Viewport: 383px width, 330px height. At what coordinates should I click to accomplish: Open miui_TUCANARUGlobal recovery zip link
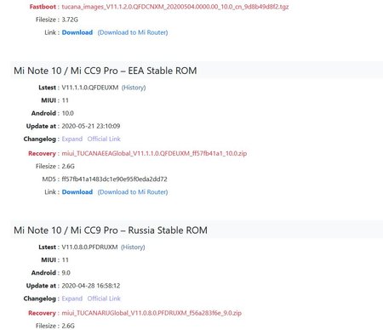pyautogui.click(x=151, y=313)
